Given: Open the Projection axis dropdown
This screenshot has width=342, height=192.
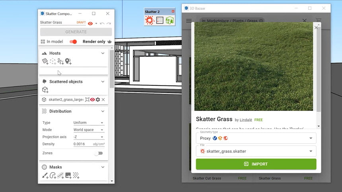Looking at the screenshot, I should tap(89, 137).
